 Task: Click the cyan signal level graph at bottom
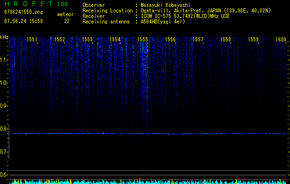pyautogui.click(x=148, y=182)
